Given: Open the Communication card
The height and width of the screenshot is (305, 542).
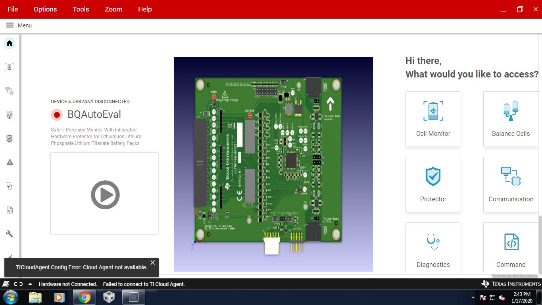Looking at the screenshot, I should 511,185.
